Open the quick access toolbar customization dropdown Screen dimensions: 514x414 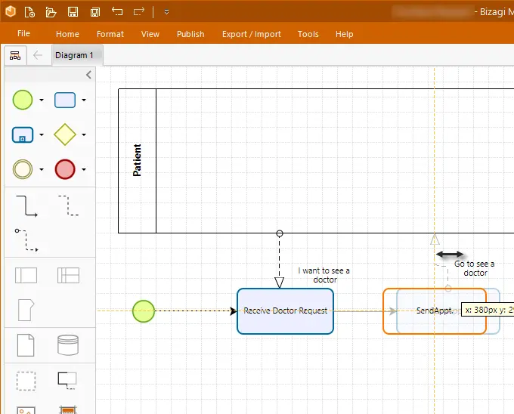pos(166,12)
